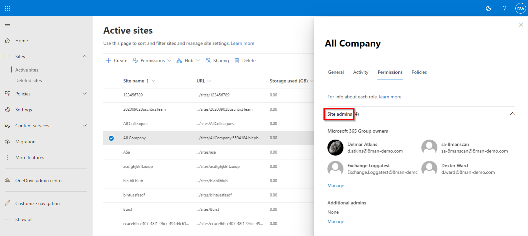The image size is (528, 236).
Task: Switch to the General tab
Action: pos(336,72)
